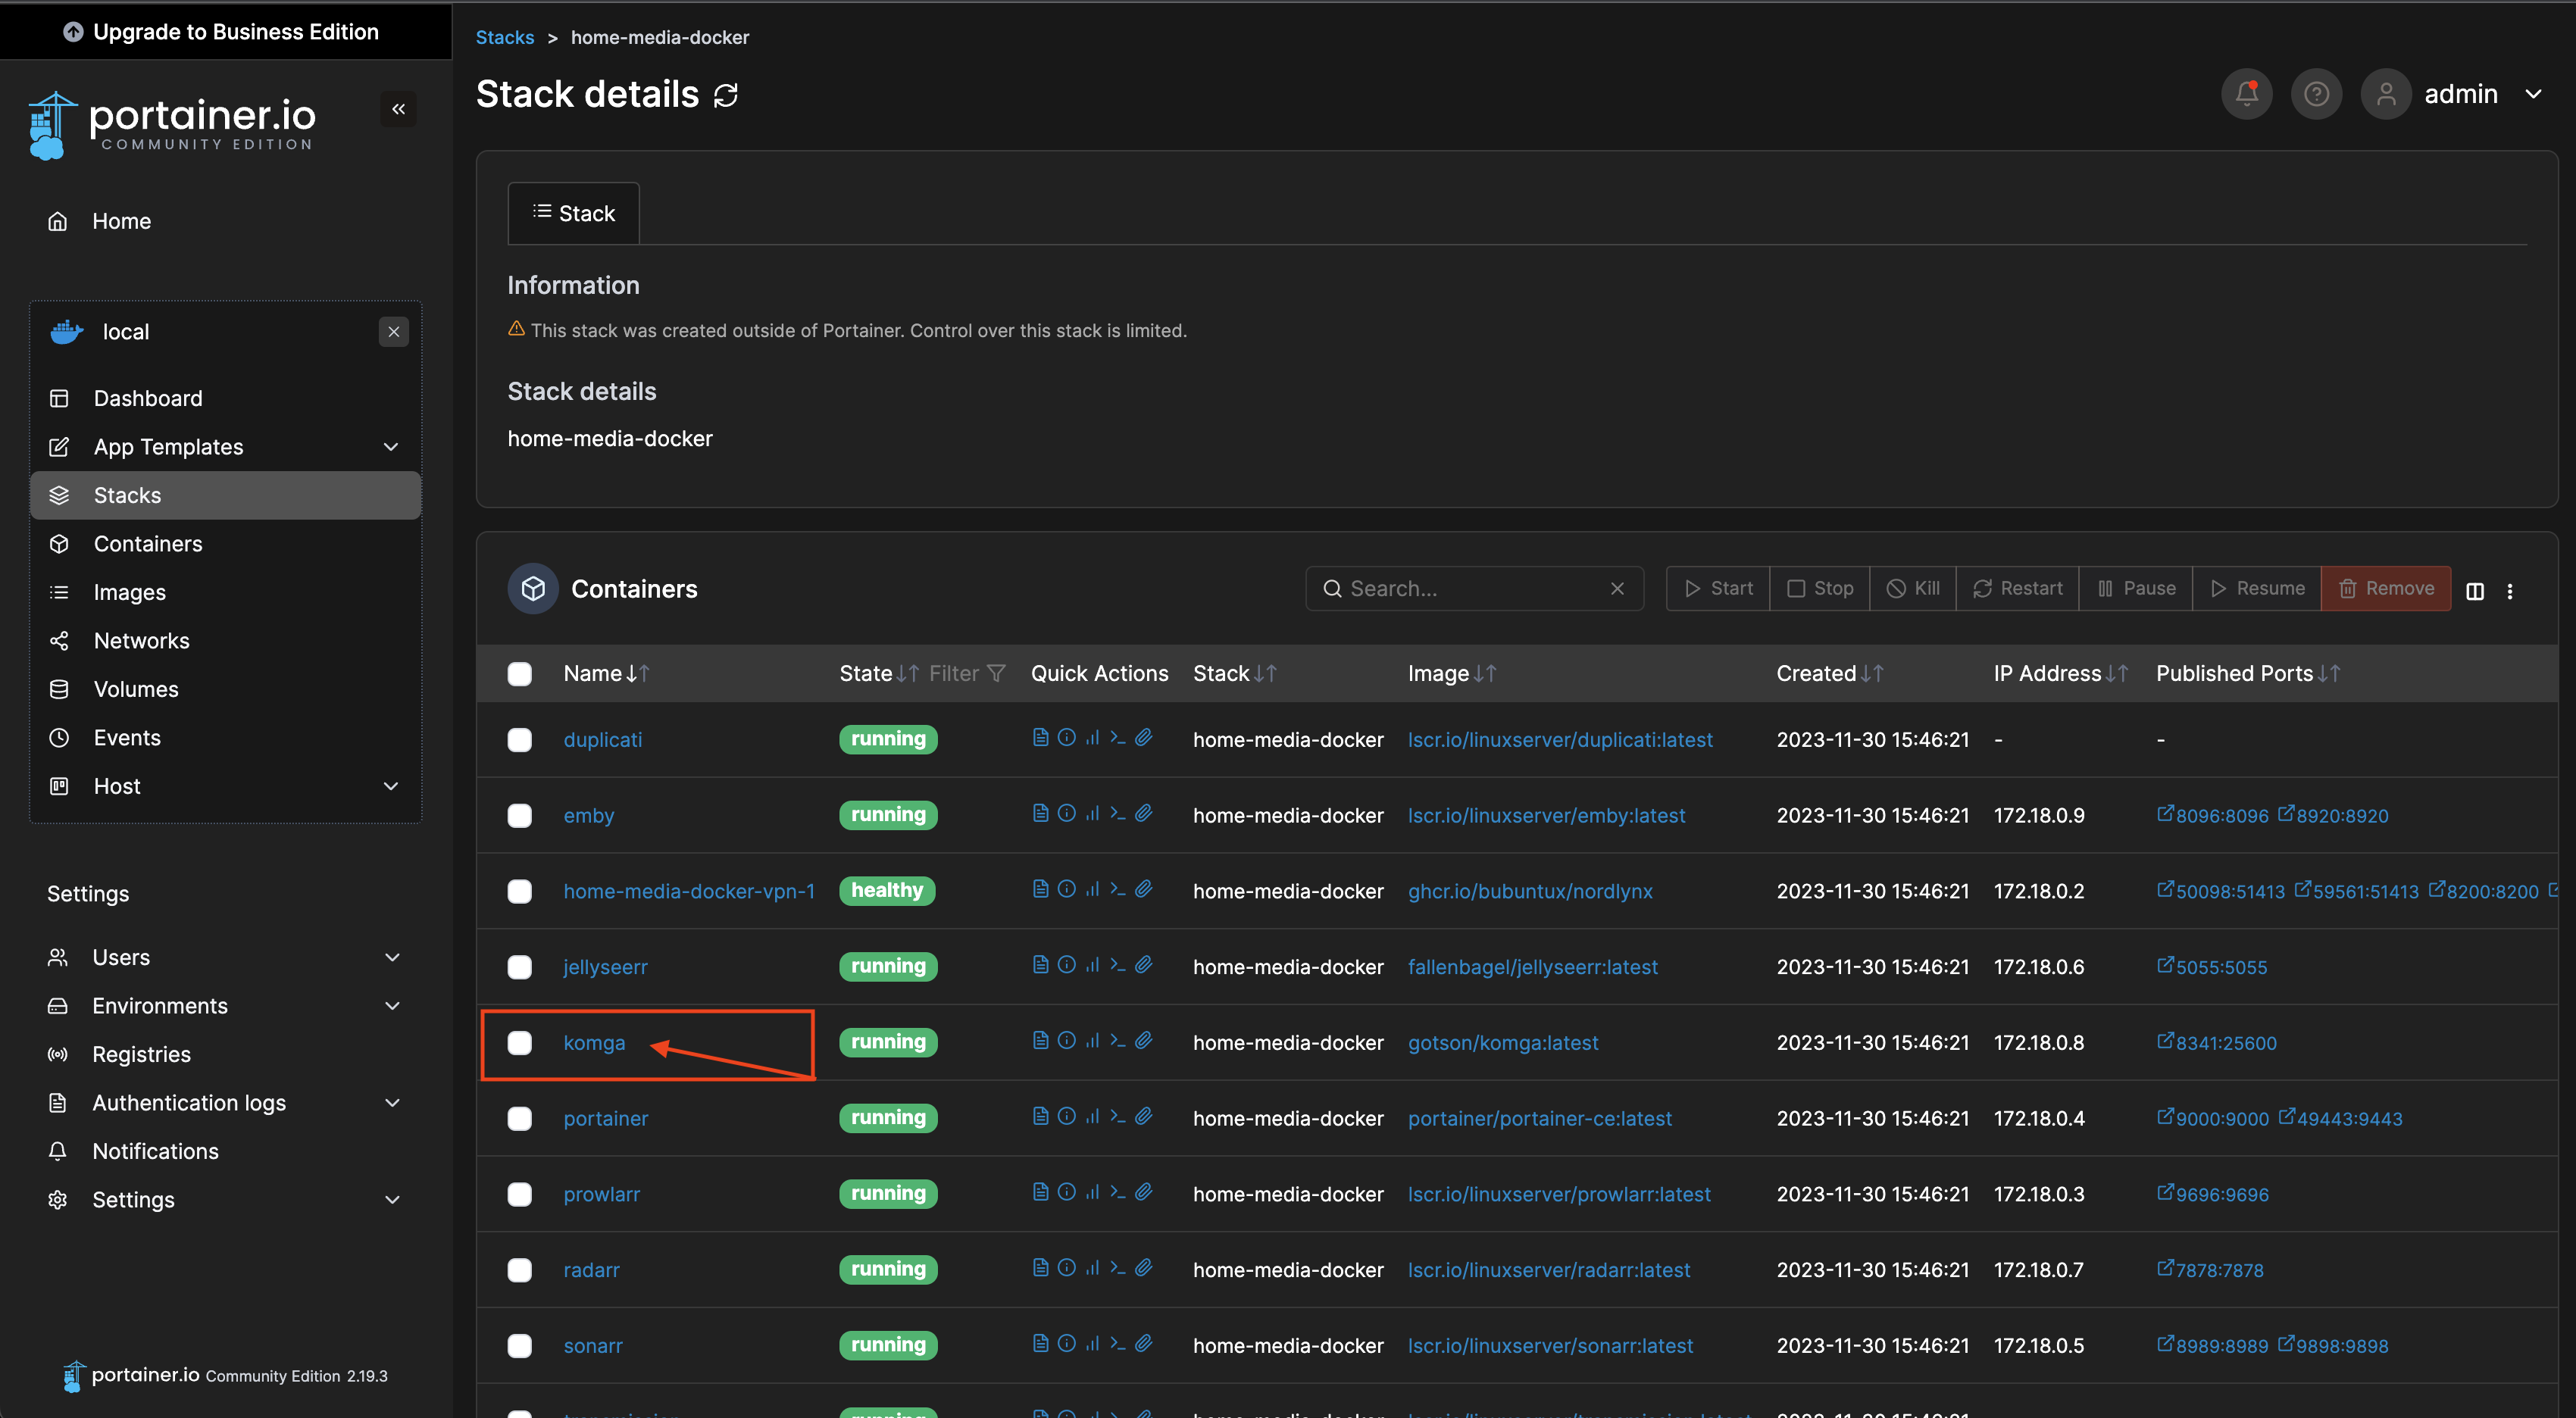Open the help question-mark icon

click(x=2316, y=94)
